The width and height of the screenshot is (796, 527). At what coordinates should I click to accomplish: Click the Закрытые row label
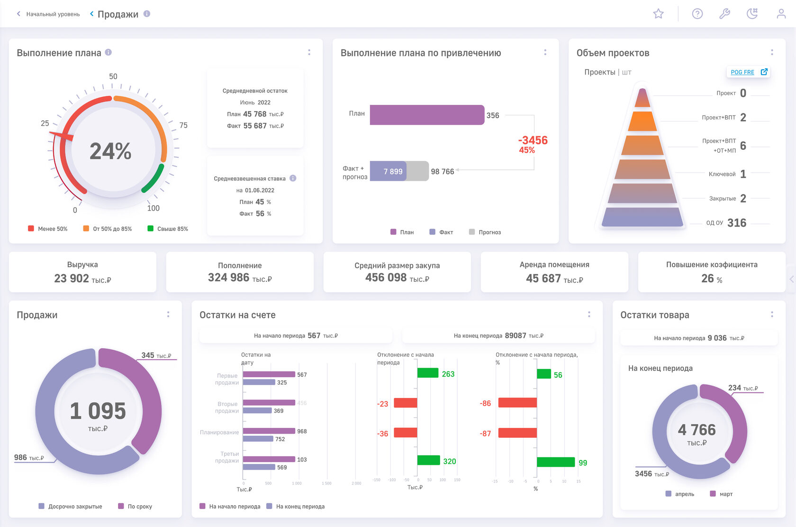722,198
